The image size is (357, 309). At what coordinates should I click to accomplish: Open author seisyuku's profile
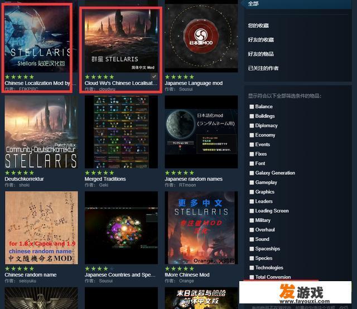click(27, 281)
